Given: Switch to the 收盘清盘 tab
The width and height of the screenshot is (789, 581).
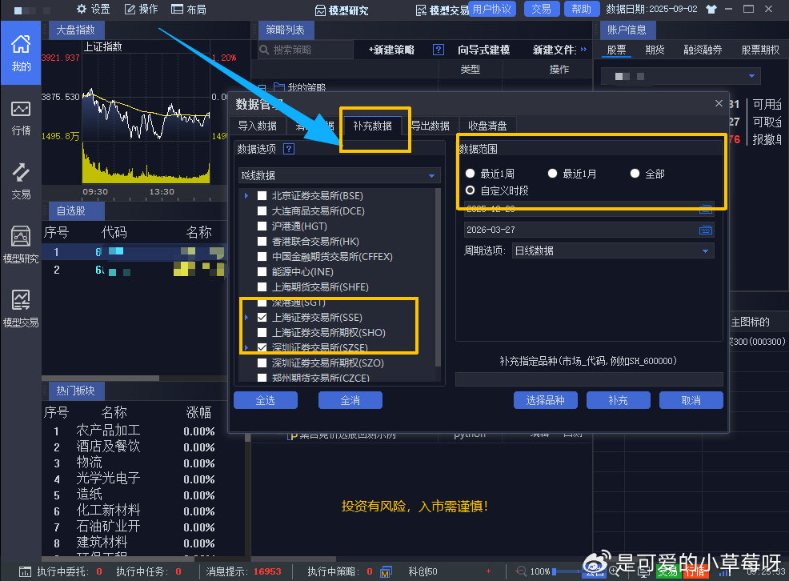Looking at the screenshot, I should point(488,126).
